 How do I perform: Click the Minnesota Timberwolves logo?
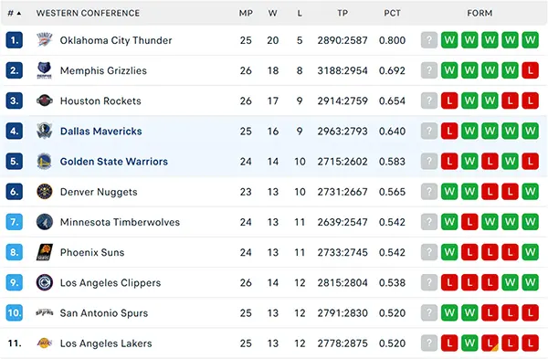click(45, 222)
